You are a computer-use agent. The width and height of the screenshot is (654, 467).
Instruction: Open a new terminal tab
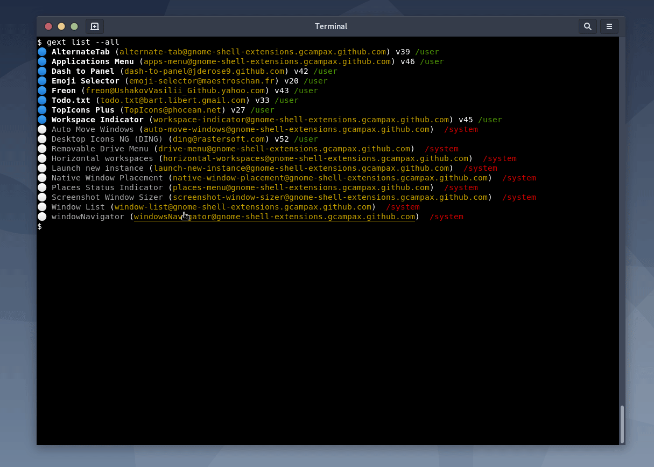(95, 26)
